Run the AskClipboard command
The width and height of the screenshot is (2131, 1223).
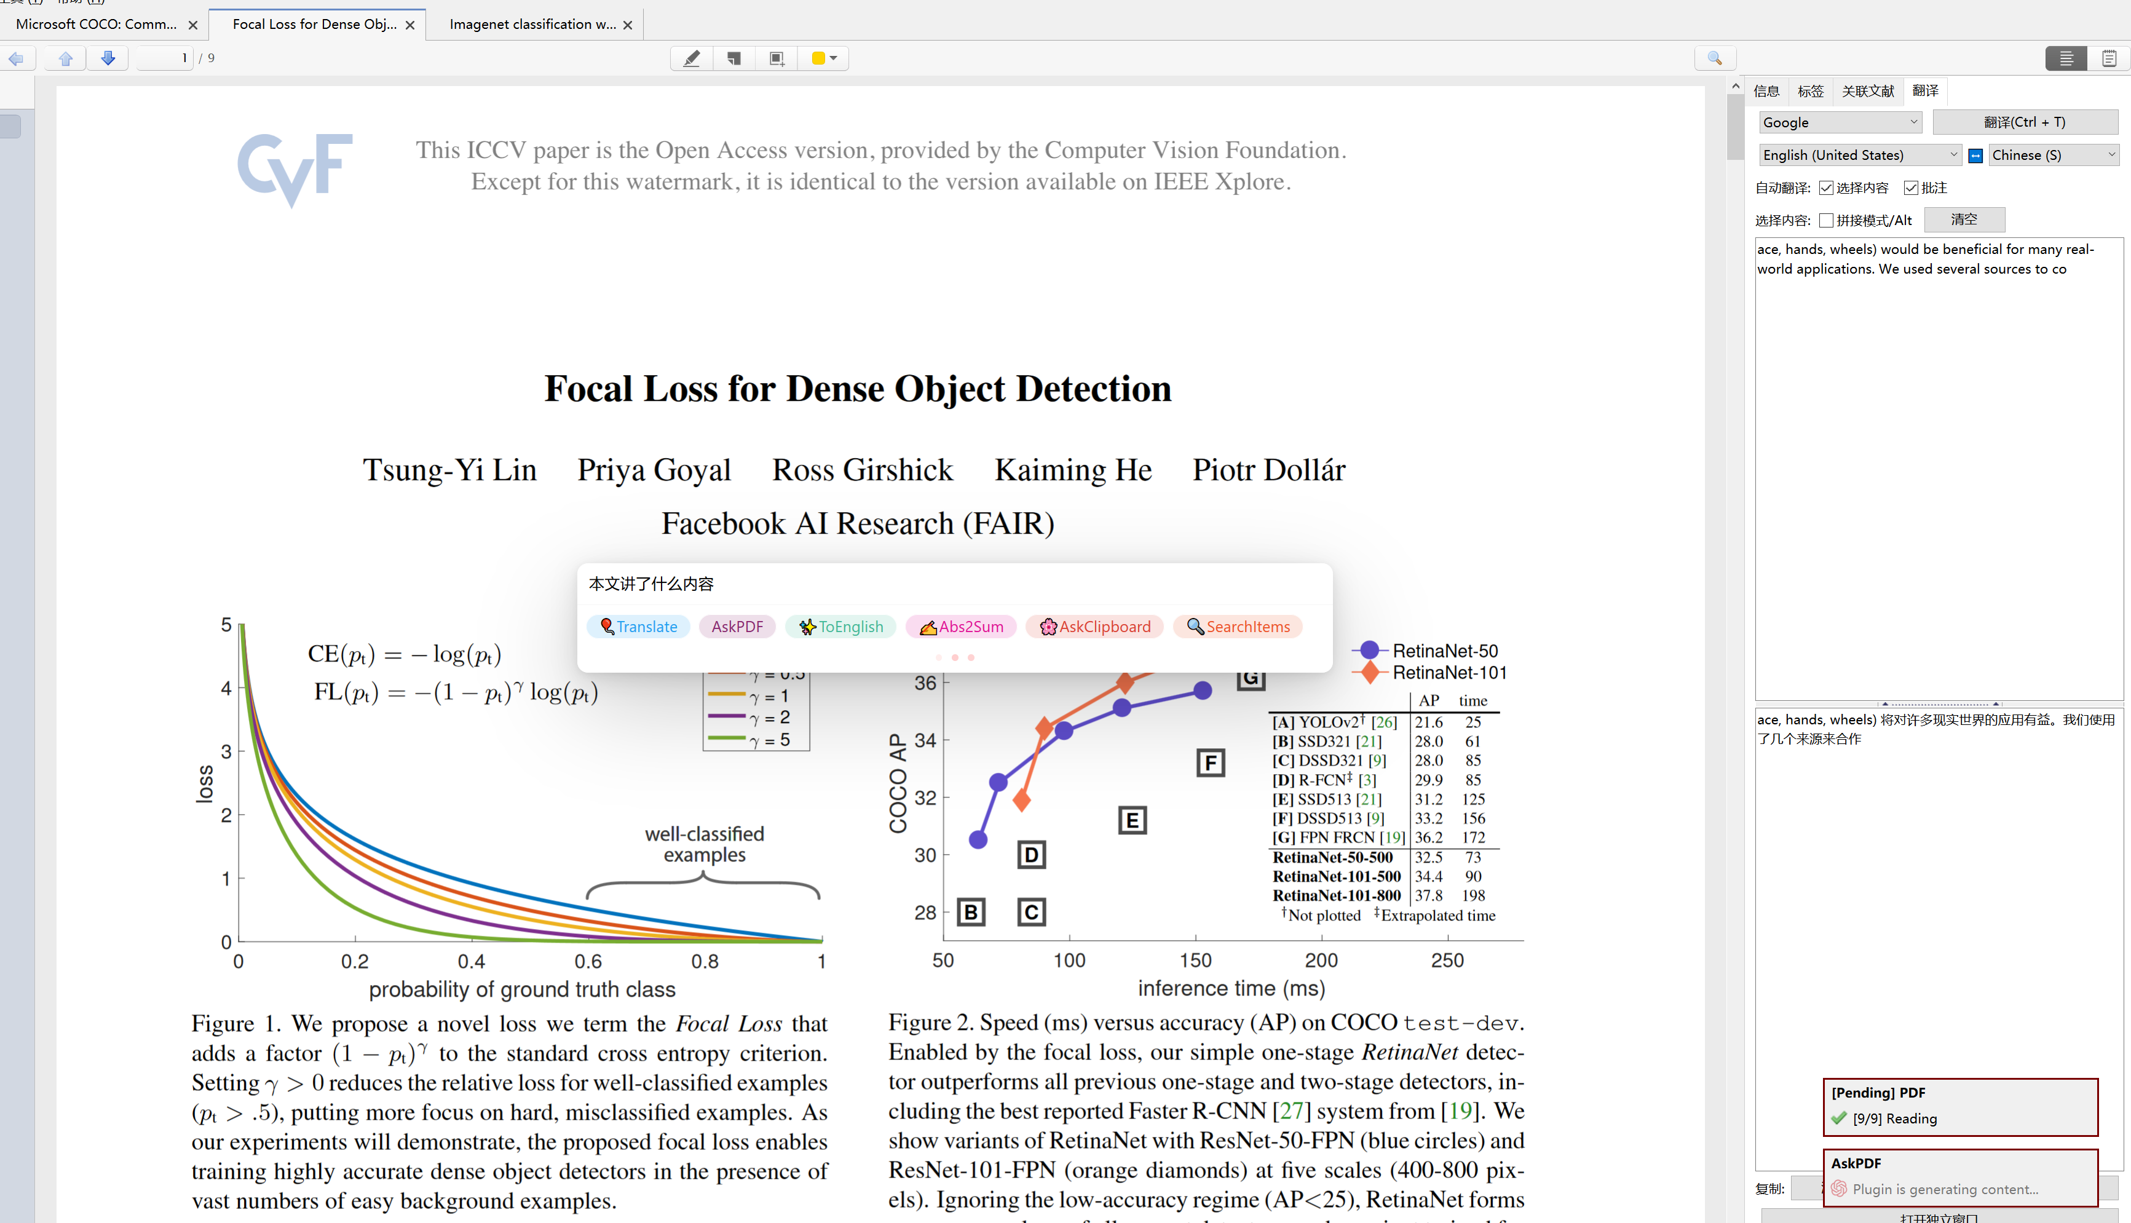point(1095,627)
